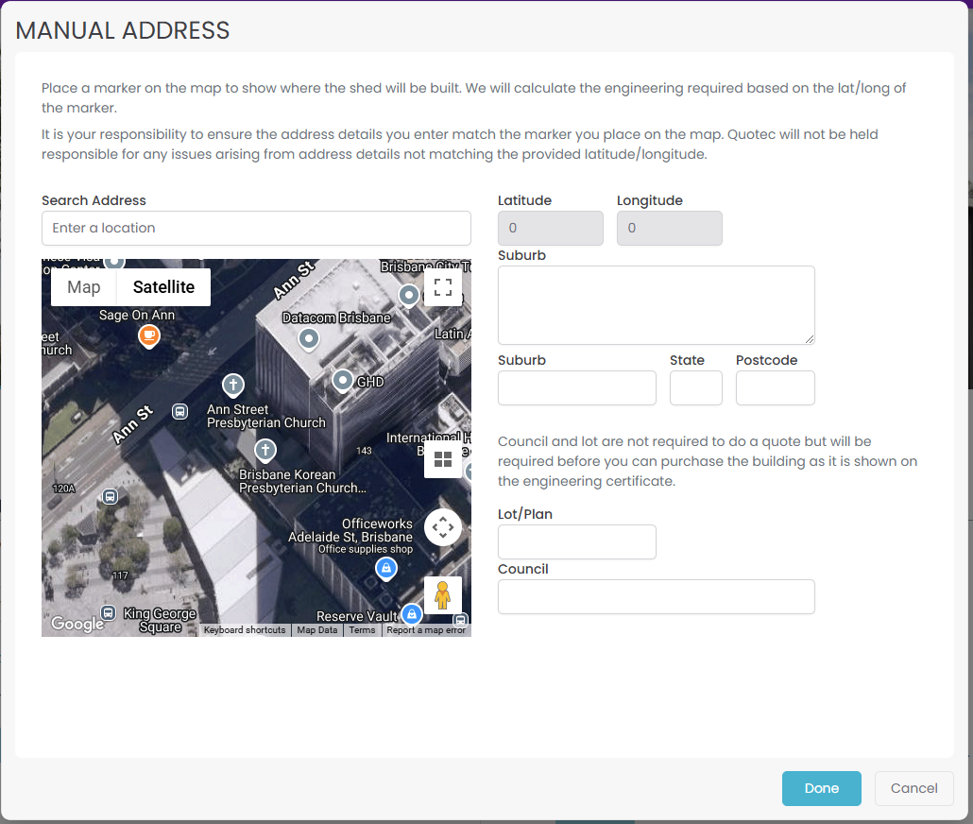This screenshot has height=824, width=973.
Task: Click Report a map error link
Action: 426,630
